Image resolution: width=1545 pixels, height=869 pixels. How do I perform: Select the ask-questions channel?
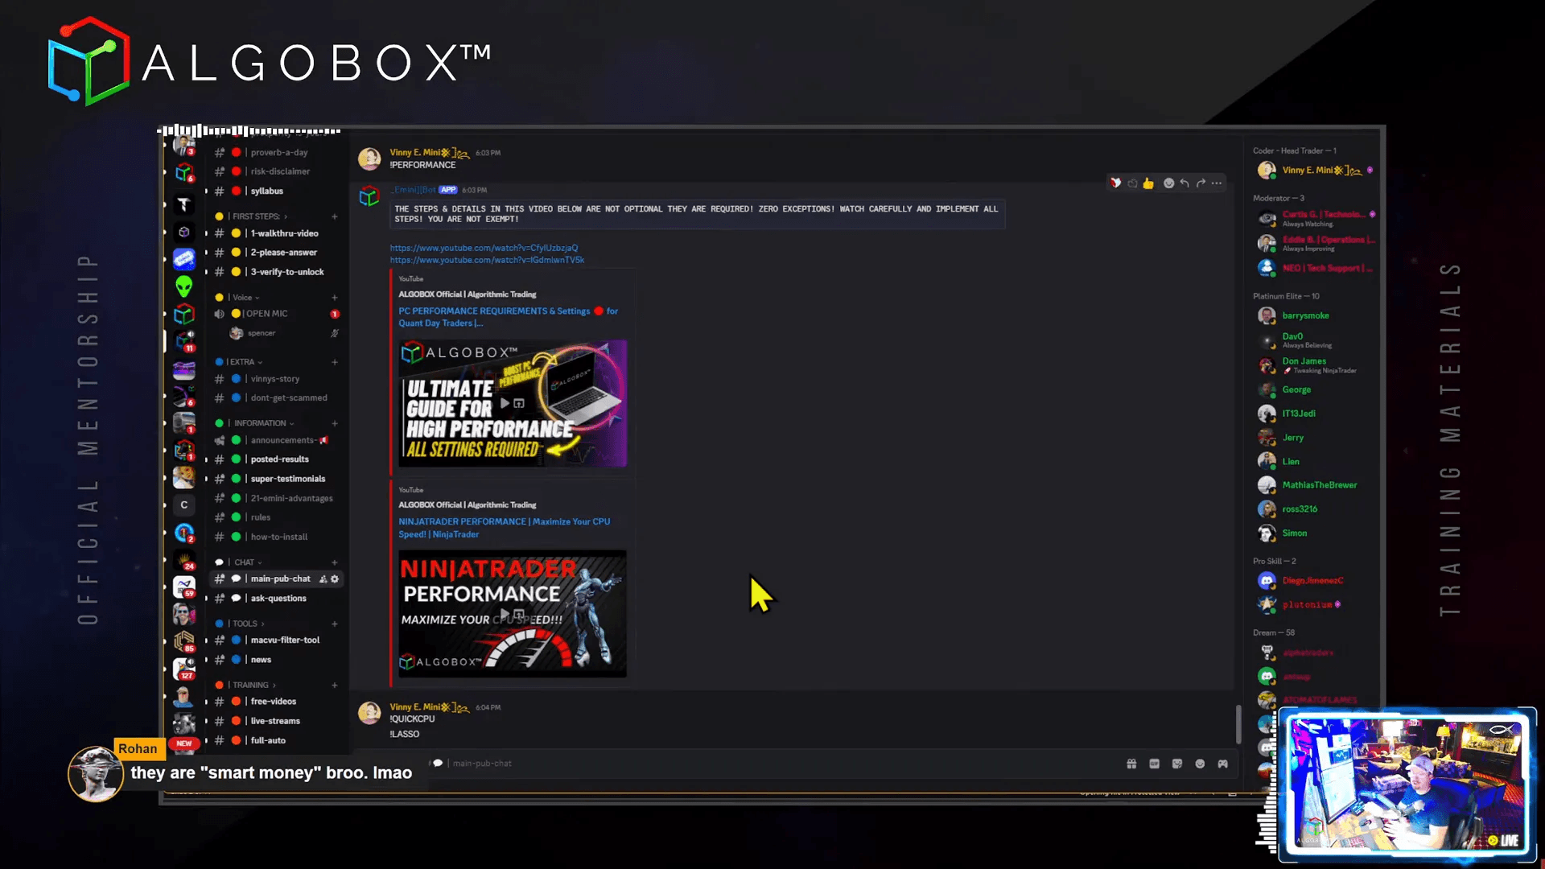click(x=278, y=599)
